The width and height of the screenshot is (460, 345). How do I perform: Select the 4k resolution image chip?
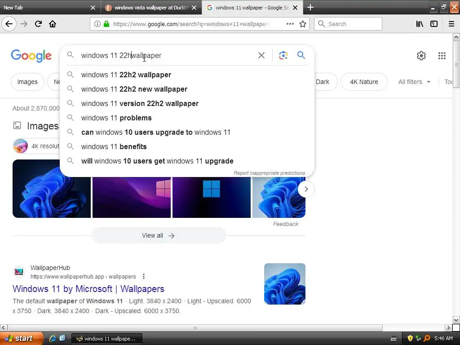[36, 146]
